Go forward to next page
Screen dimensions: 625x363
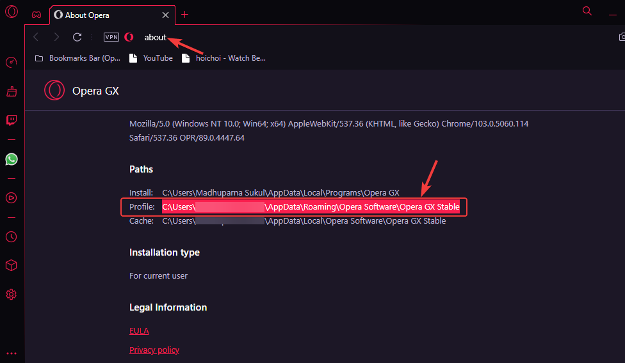tap(56, 37)
